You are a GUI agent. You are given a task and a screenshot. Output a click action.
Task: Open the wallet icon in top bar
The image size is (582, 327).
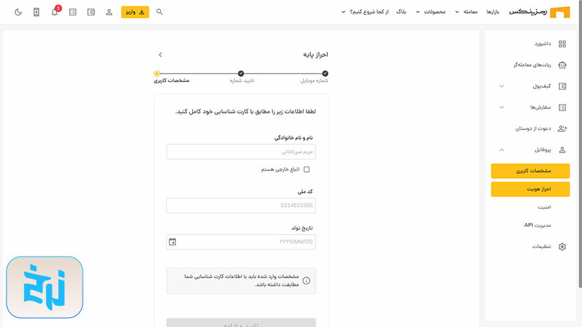91,12
